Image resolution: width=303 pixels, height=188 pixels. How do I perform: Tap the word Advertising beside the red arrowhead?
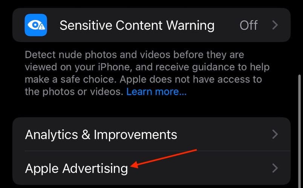pos(95,168)
